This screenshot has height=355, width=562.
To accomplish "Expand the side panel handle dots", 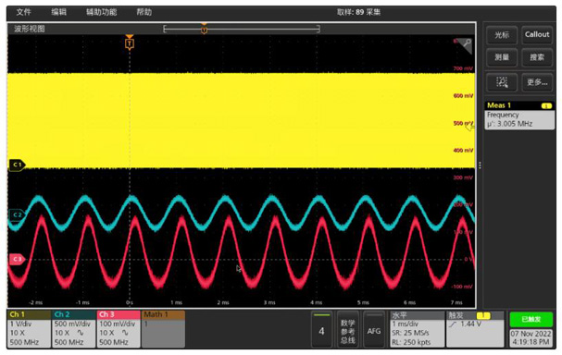I will [480, 165].
